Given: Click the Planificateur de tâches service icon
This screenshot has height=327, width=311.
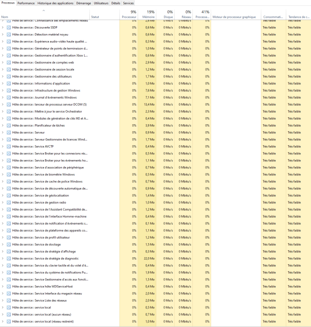Looking at the screenshot, I should point(9,125).
